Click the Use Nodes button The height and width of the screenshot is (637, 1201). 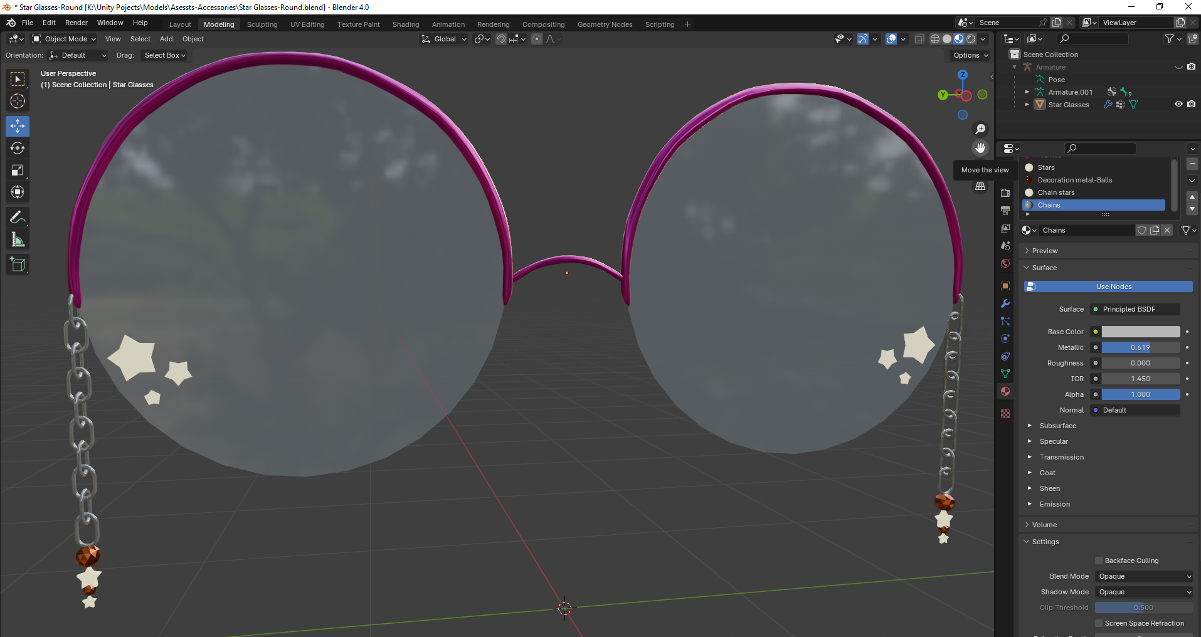(1108, 287)
